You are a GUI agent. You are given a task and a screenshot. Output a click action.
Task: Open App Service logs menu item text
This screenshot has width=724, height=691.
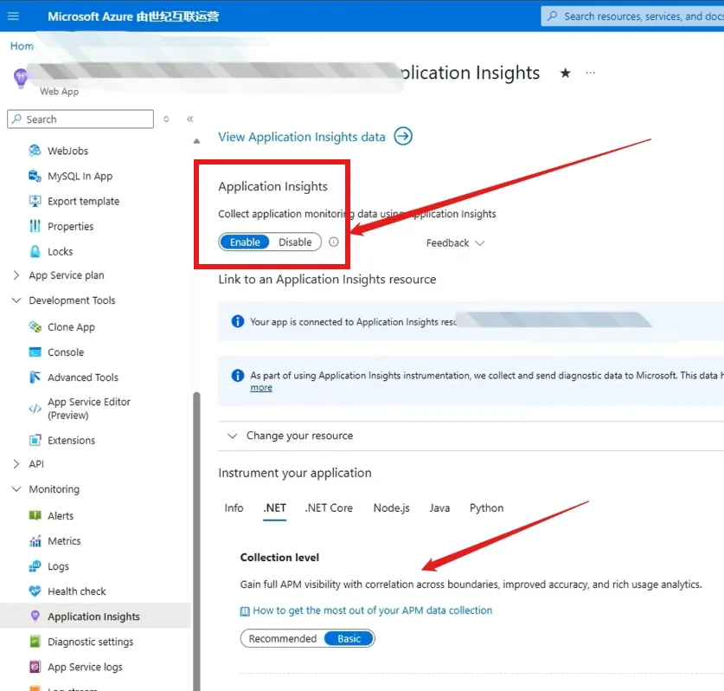[x=85, y=667]
